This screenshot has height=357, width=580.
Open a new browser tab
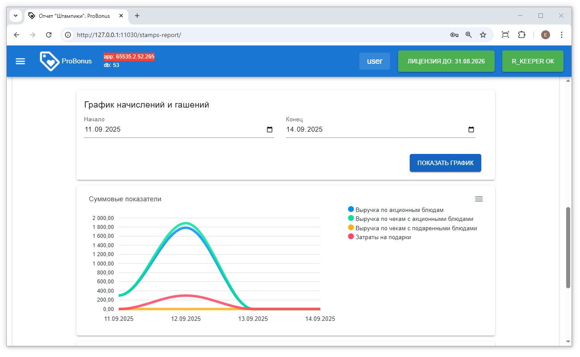pyautogui.click(x=137, y=16)
